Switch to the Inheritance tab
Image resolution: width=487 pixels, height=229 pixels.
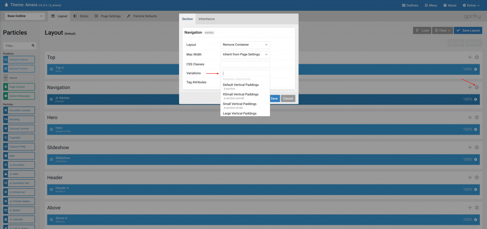coord(206,19)
